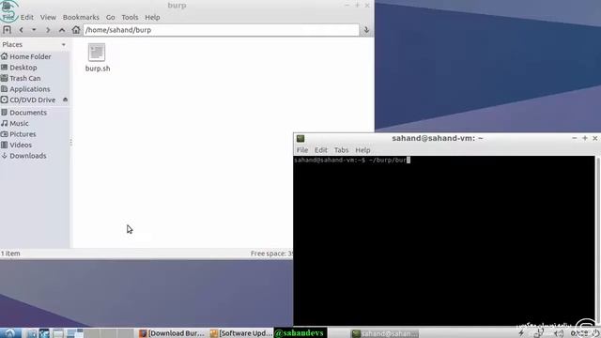Go forward to next folder
The height and width of the screenshot is (338, 601).
pos(48,30)
